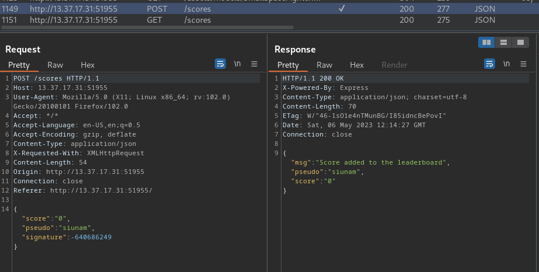Select top-bottom stacked layout icon
The image size is (539, 272).
[x=504, y=42]
